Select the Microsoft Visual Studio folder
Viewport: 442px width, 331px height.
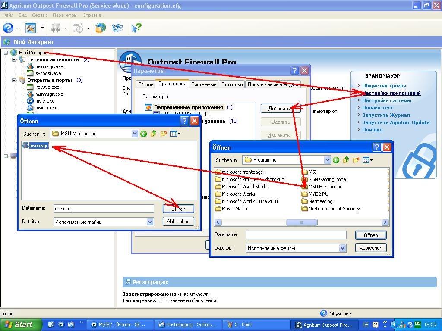coord(242,187)
